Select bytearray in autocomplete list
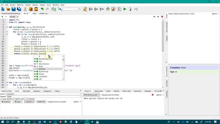The width and height of the screenshot is (220, 124). tap(48, 71)
